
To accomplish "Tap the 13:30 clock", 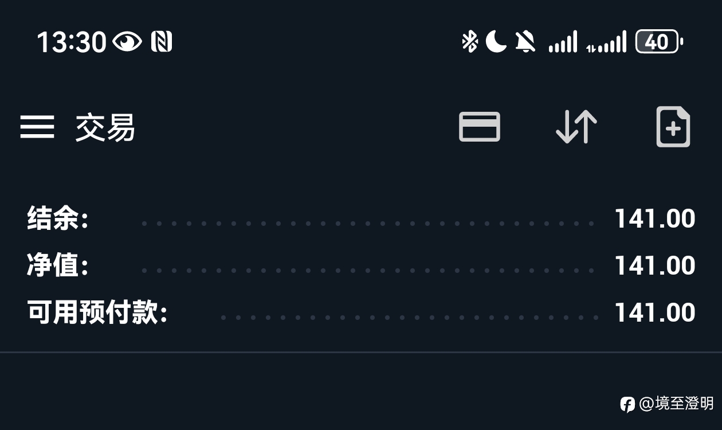I will [72, 42].
